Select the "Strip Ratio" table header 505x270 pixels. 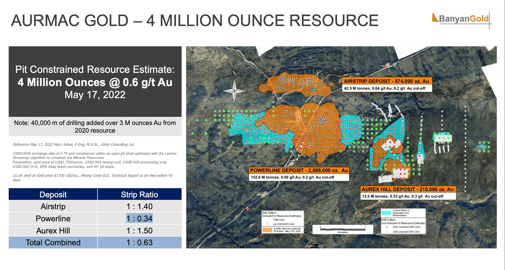[139, 194]
